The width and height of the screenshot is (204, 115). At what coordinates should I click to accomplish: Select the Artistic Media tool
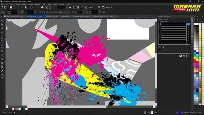[2, 36]
